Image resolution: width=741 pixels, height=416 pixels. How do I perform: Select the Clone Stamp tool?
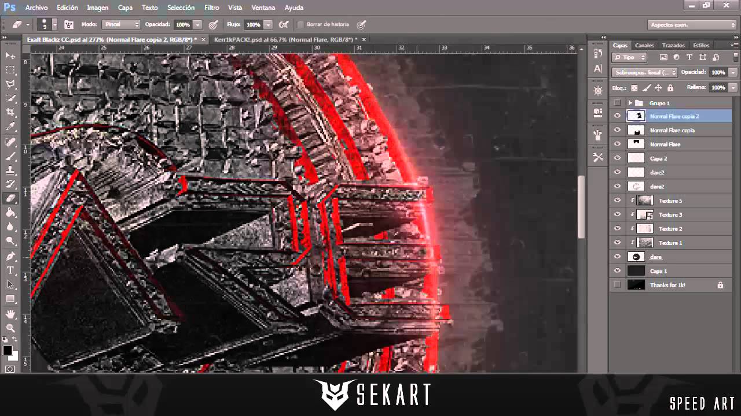click(x=10, y=170)
